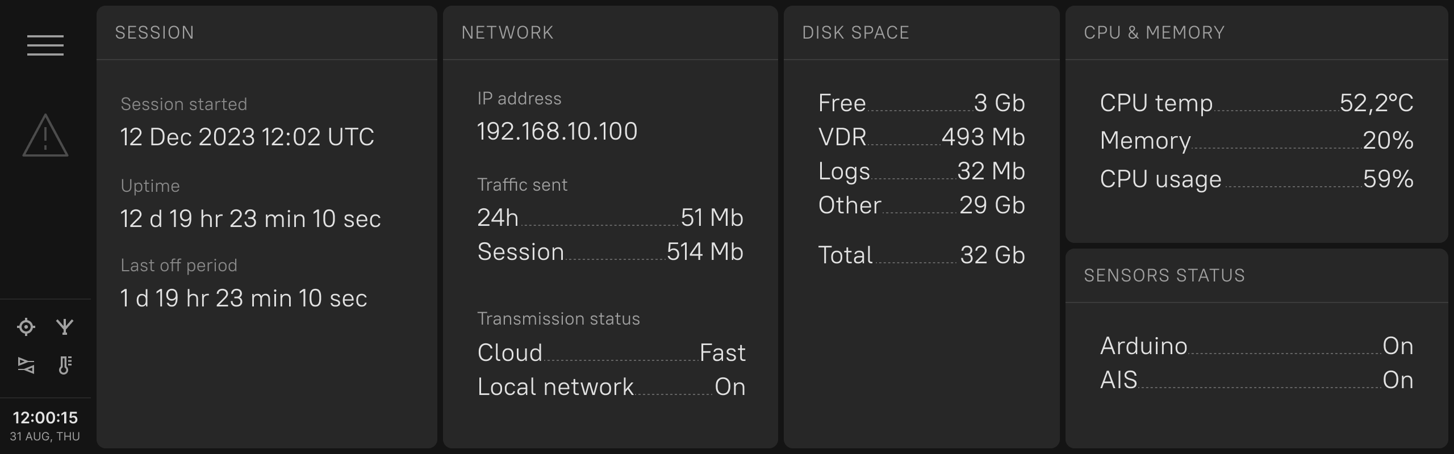Open the hamburger menu

(x=45, y=45)
